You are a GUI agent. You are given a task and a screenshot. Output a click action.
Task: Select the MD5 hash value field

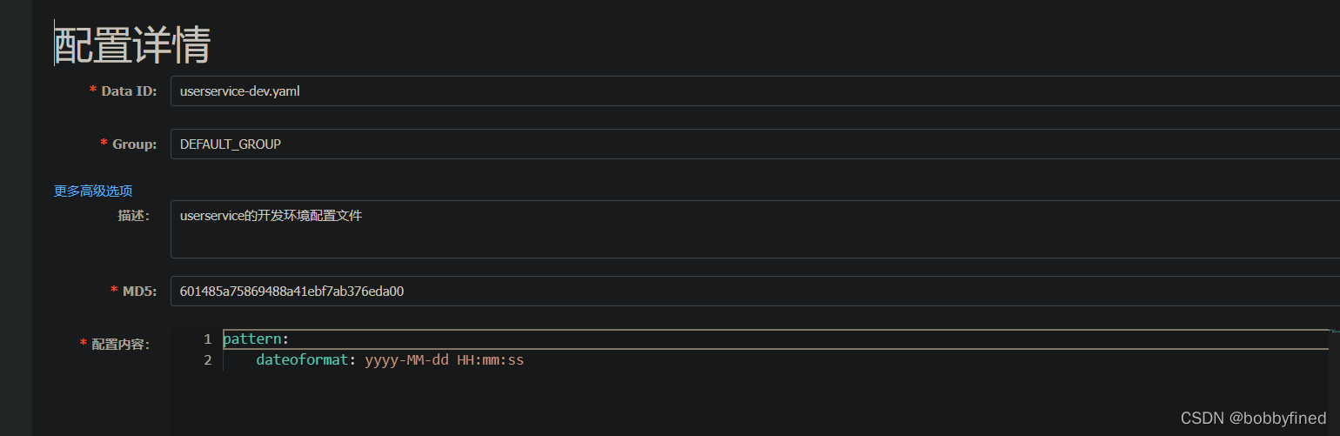pos(755,292)
